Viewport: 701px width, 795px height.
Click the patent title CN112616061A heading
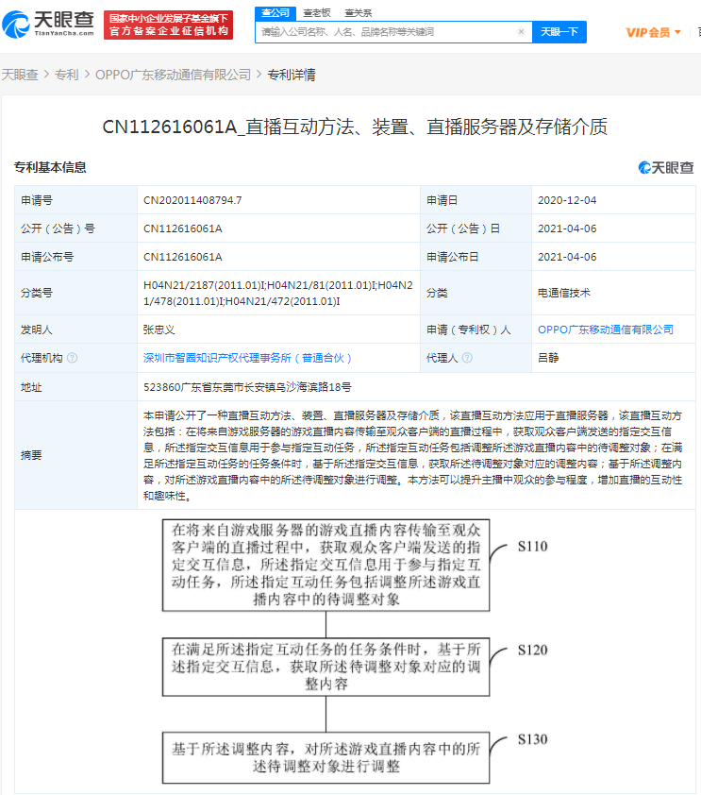(355, 127)
